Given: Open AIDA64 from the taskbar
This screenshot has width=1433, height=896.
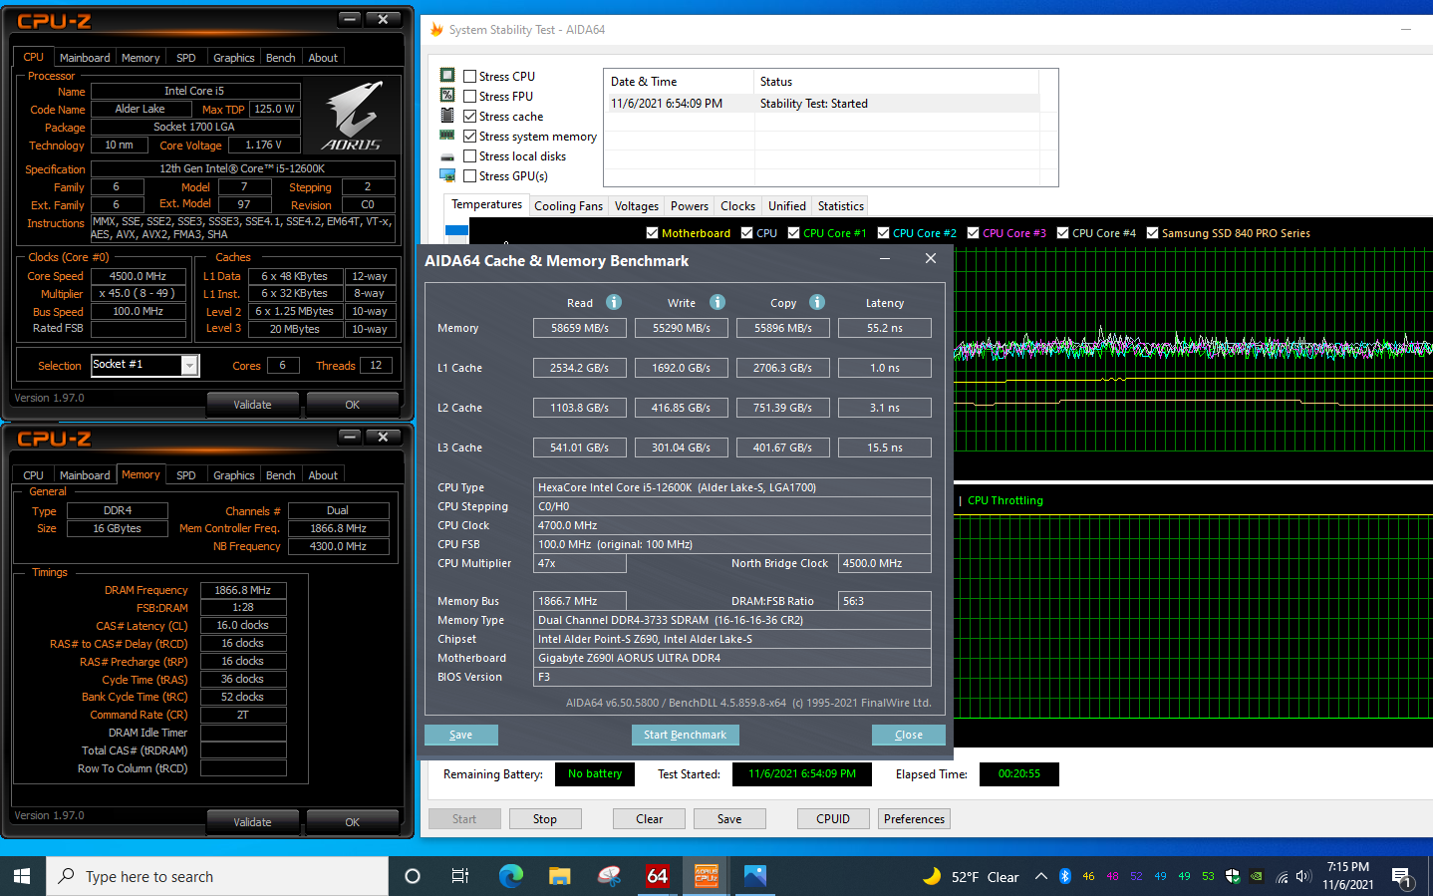Looking at the screenshot, I should pos(657,876).
